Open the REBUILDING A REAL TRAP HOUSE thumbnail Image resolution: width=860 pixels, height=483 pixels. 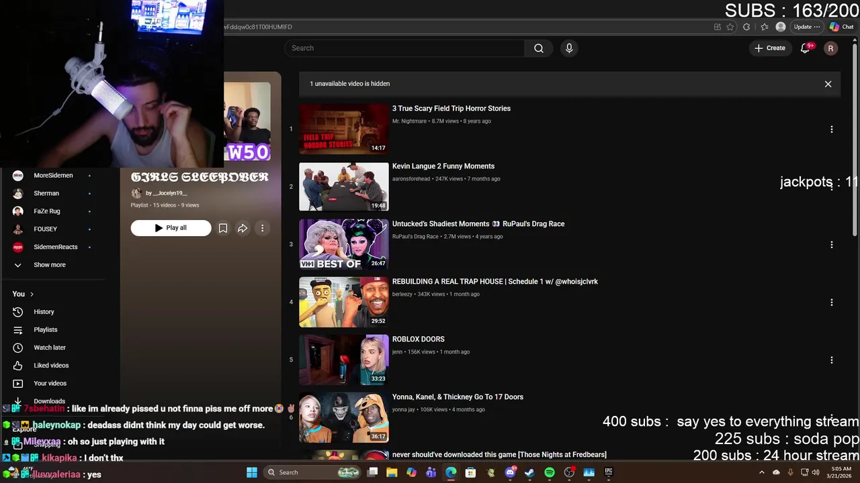point(343,302)
